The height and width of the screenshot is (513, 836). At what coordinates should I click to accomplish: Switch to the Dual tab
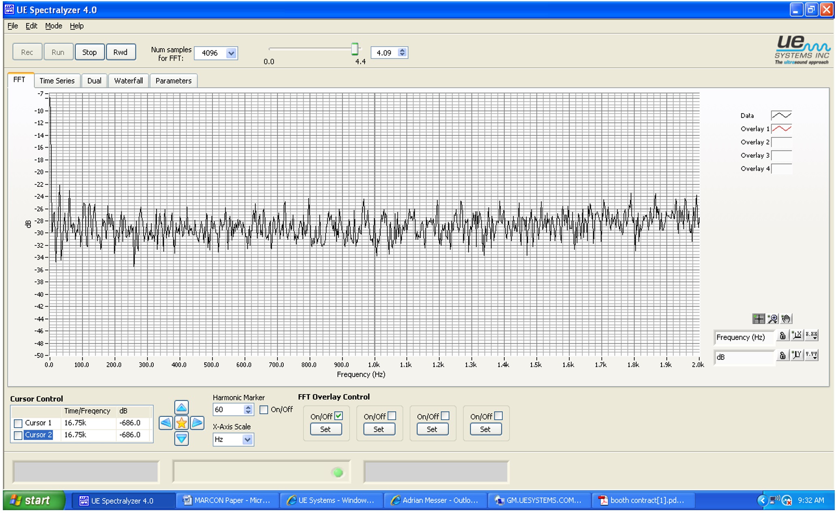94,81
